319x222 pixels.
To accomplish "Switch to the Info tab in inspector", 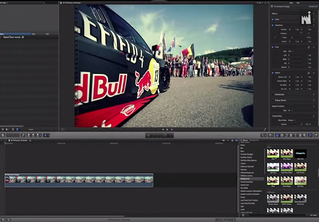I will (298, 3).
